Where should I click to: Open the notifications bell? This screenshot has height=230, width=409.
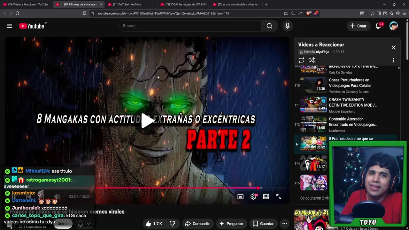point(378,26)
